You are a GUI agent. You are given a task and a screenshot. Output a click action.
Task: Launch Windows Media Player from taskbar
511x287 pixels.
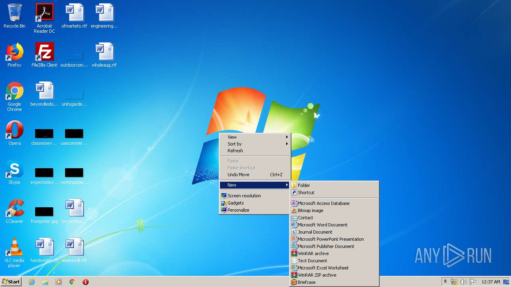pos(59,282)
